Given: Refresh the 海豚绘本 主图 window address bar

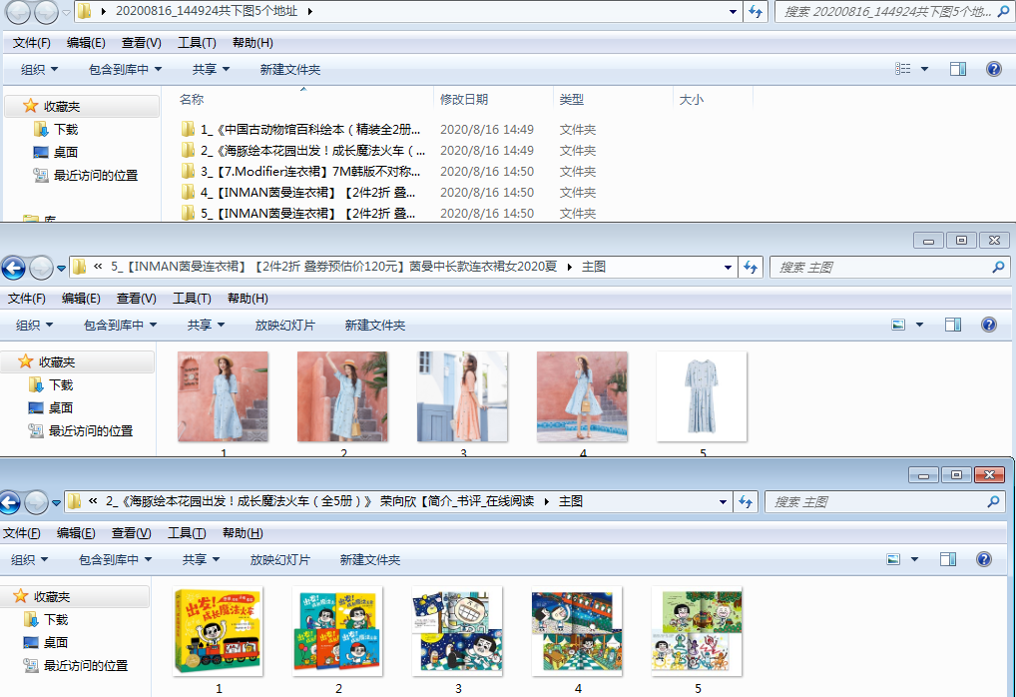Looking at the screenshot, I should (746, 502).
